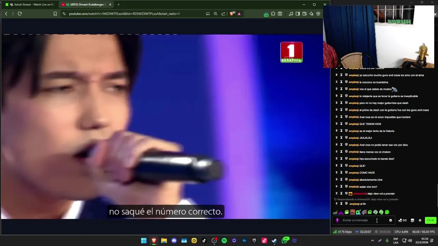Open Discord from the taskbar
Screen dimensions: 438x246
coord(174,241)
